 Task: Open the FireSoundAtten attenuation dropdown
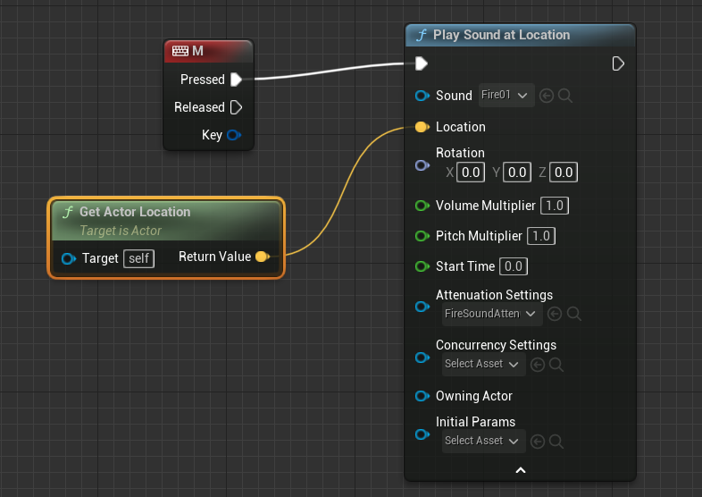(493, 314)
